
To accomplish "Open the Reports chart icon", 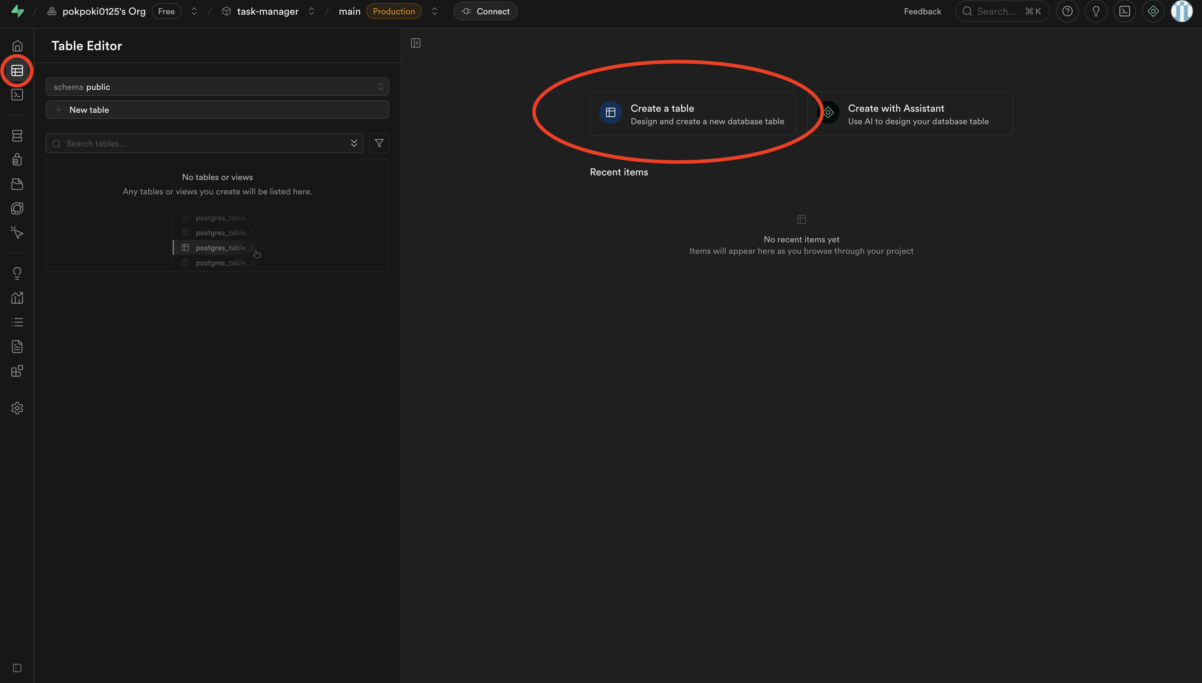I will coord(17,298).
